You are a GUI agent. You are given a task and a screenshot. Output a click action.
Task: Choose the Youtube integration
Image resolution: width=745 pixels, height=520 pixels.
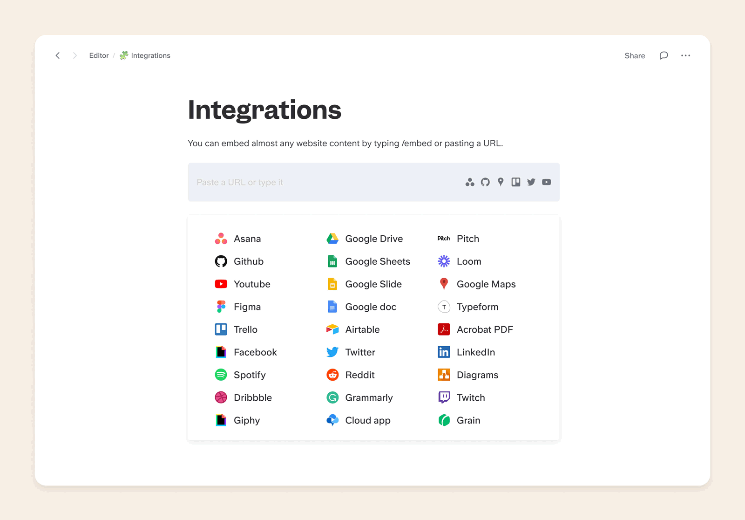(x=242, y=284)
